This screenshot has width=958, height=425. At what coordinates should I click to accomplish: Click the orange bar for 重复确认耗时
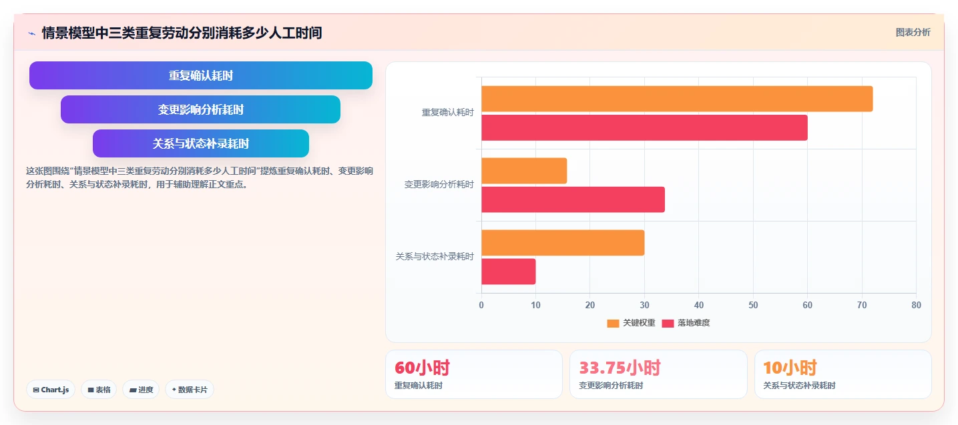(x=677, y=99)
